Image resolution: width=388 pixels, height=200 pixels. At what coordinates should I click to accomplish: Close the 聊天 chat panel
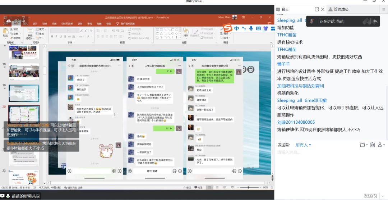pos(323,9)
